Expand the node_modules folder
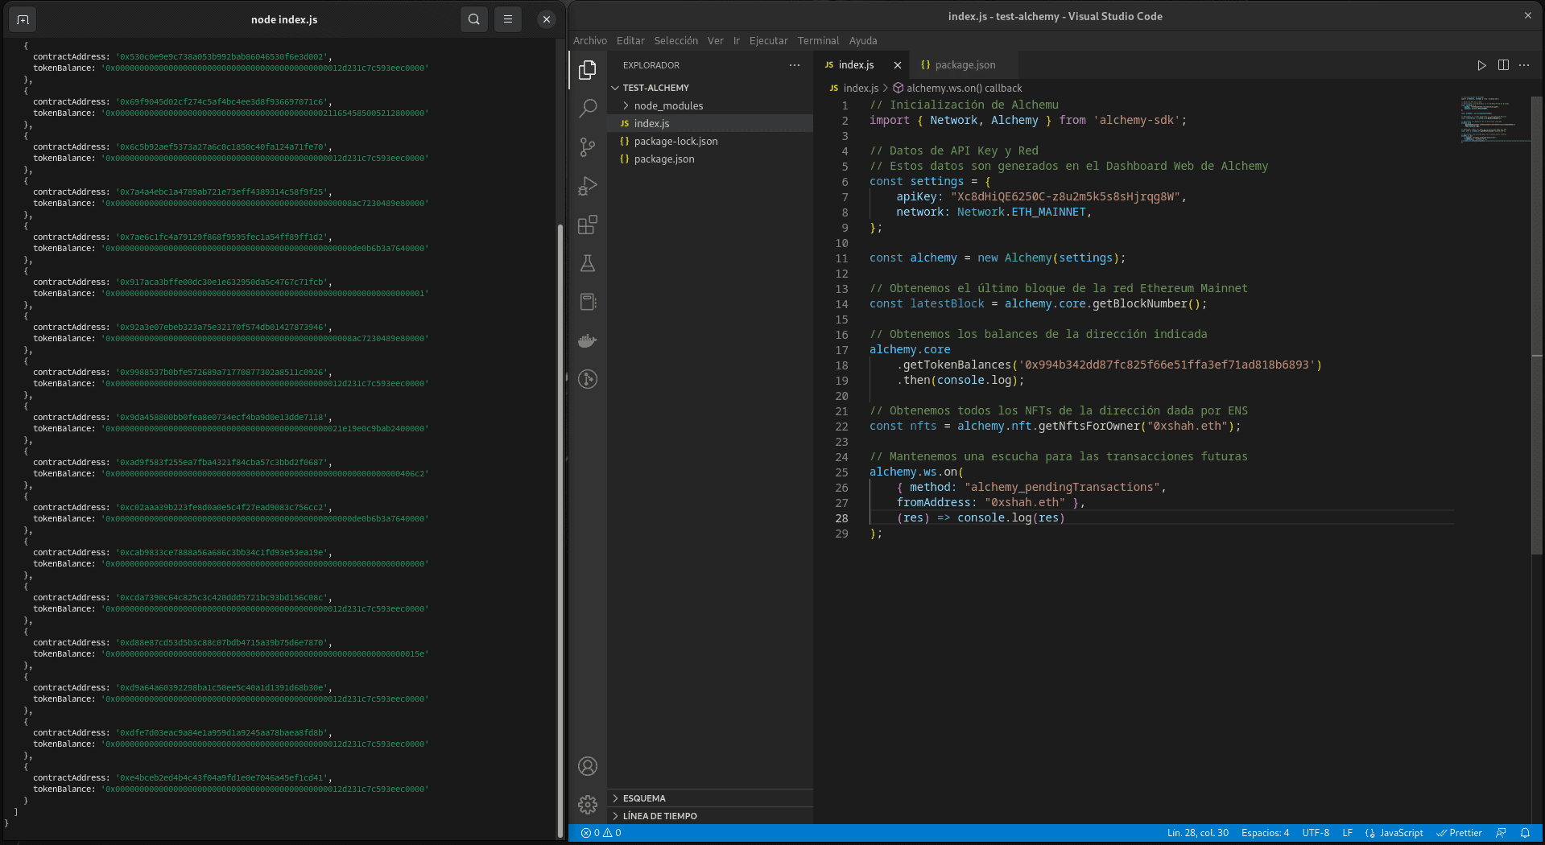The height and width of the screenshot is (845, 1545). pyautogui.click(x=710, y=105)
